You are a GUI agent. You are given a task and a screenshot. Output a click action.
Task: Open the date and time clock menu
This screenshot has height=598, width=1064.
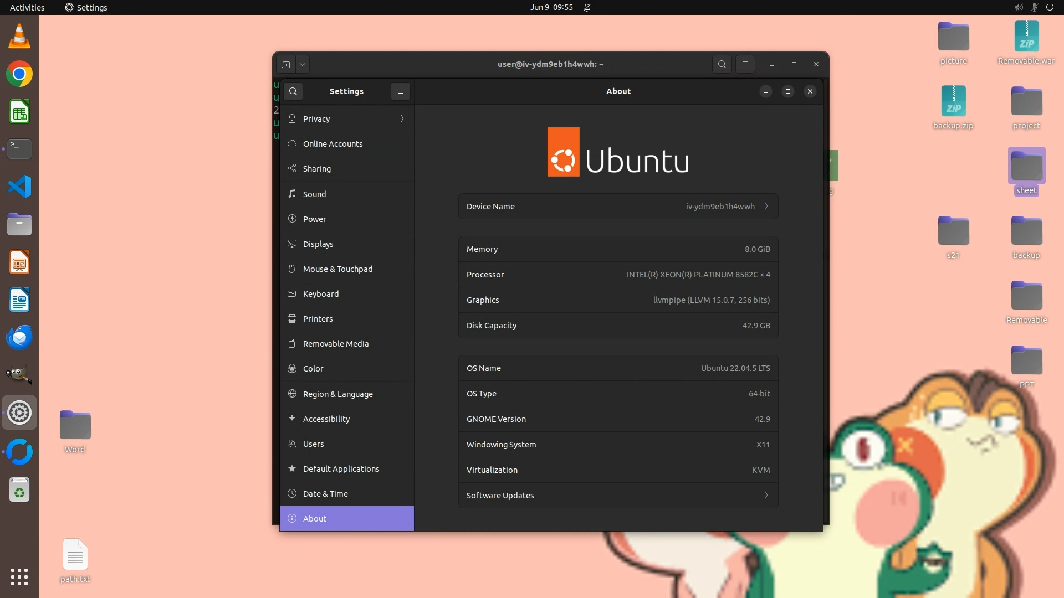(x=551, y=7)
